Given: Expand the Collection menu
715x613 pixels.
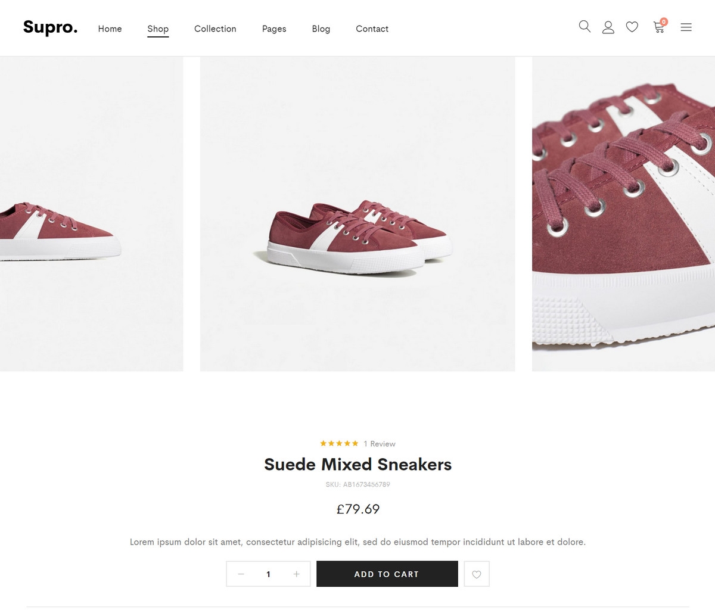Looking at the screenshot, I should (x=215, y=29).
